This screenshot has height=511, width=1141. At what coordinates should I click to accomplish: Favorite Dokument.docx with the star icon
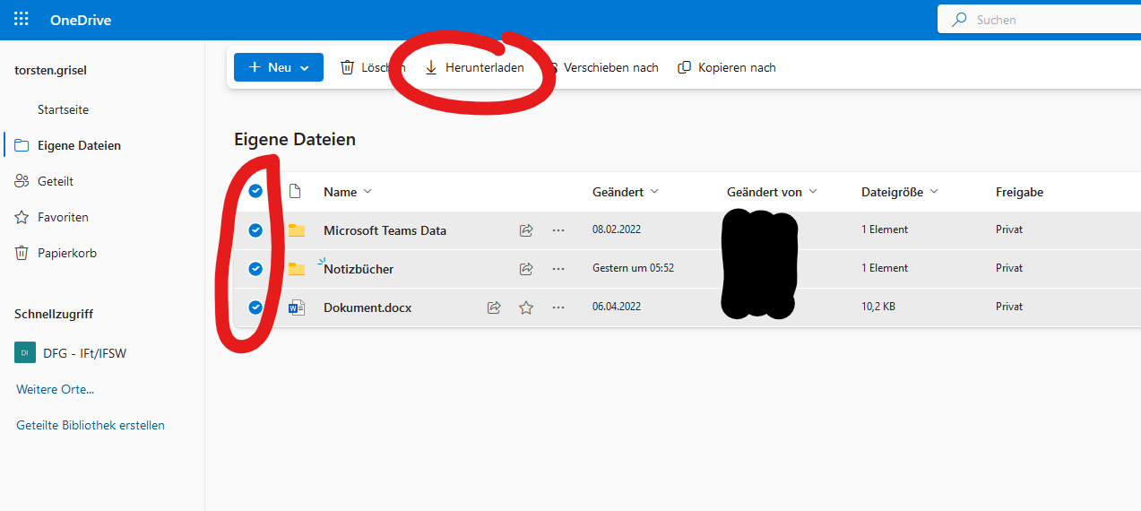[526, 307]
